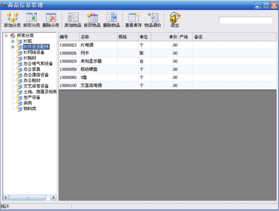The width and height of the screenshot is (279, 211).
Task: Select the row for PC电源
Action: (167, 45)
